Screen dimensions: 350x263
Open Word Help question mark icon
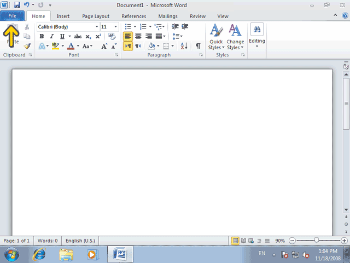(x=345, y=15)
